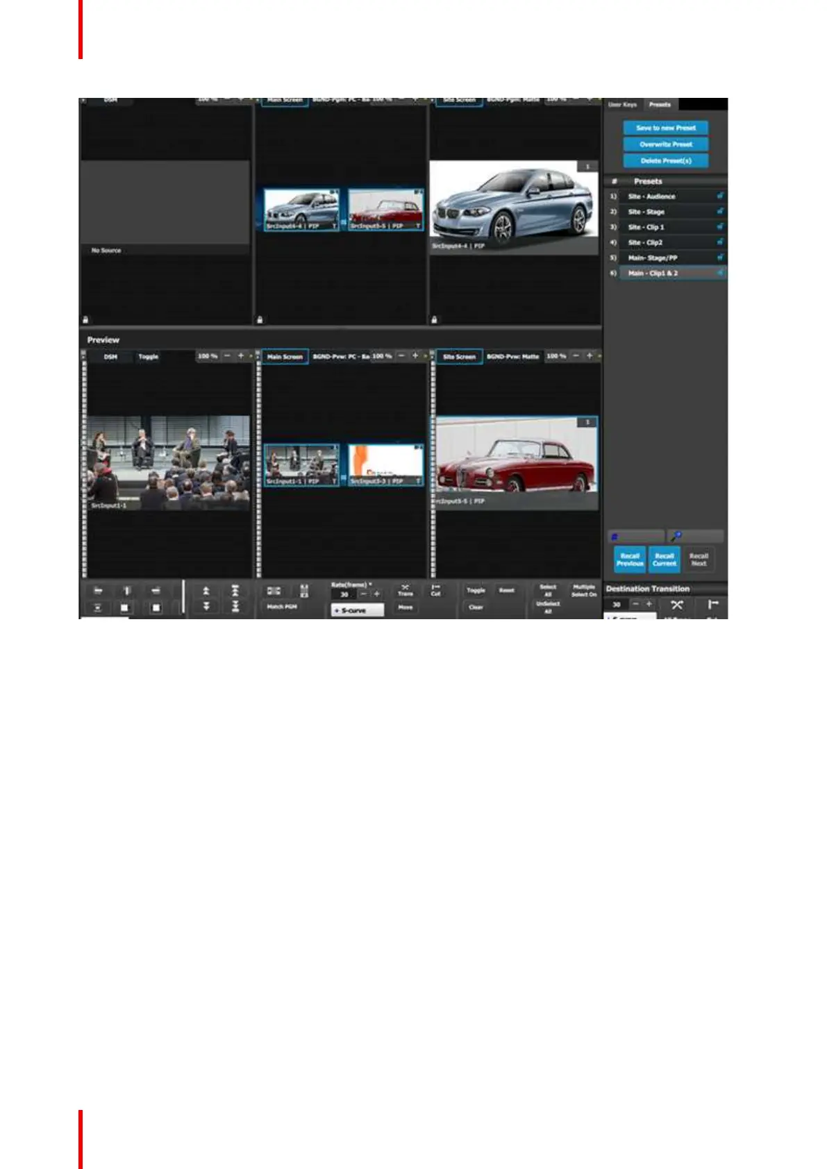Select preset 6 Main - Clip1 & 2
Viewport: 827px width, 1169px height.
click(x=666, y=273)
